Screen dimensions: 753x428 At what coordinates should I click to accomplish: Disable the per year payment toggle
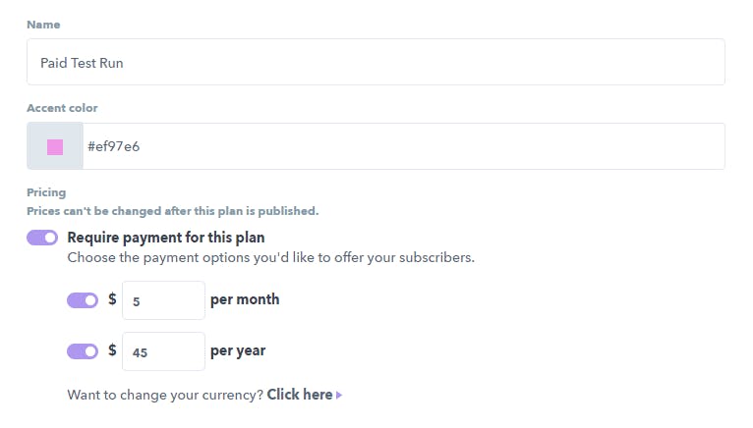(x=83, y=351)
